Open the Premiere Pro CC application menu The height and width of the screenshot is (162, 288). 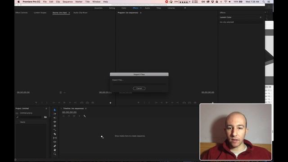click(x=31, y=2)
